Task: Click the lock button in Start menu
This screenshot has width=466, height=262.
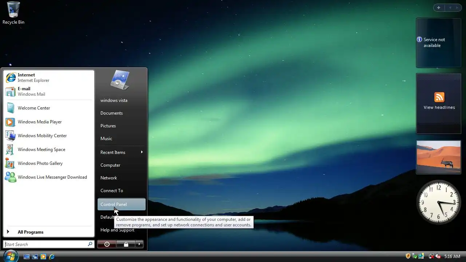Action: pyautogui.click(x=126, y=244)
